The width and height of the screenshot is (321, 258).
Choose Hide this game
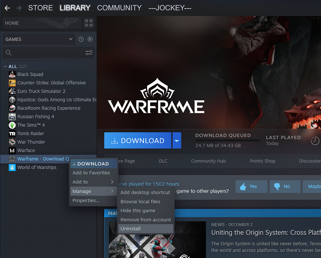coord(145,210)
